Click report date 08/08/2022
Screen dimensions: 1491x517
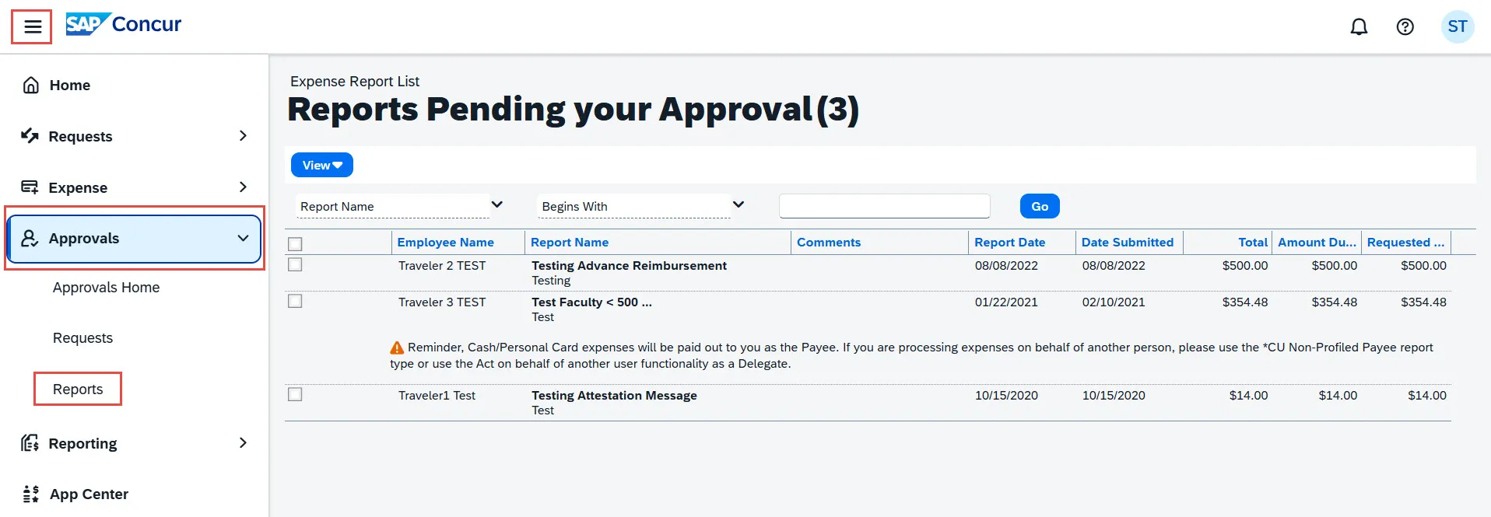(x=1006, y=266)
